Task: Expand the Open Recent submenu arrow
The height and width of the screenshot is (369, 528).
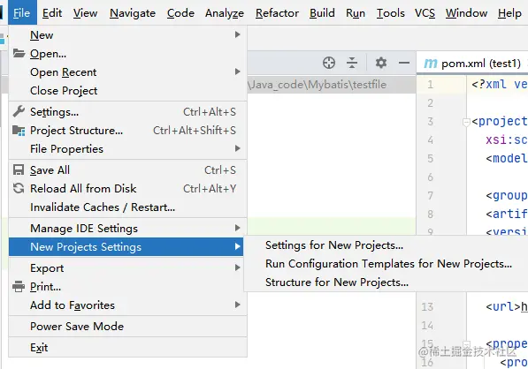Action: click(237, 72)
